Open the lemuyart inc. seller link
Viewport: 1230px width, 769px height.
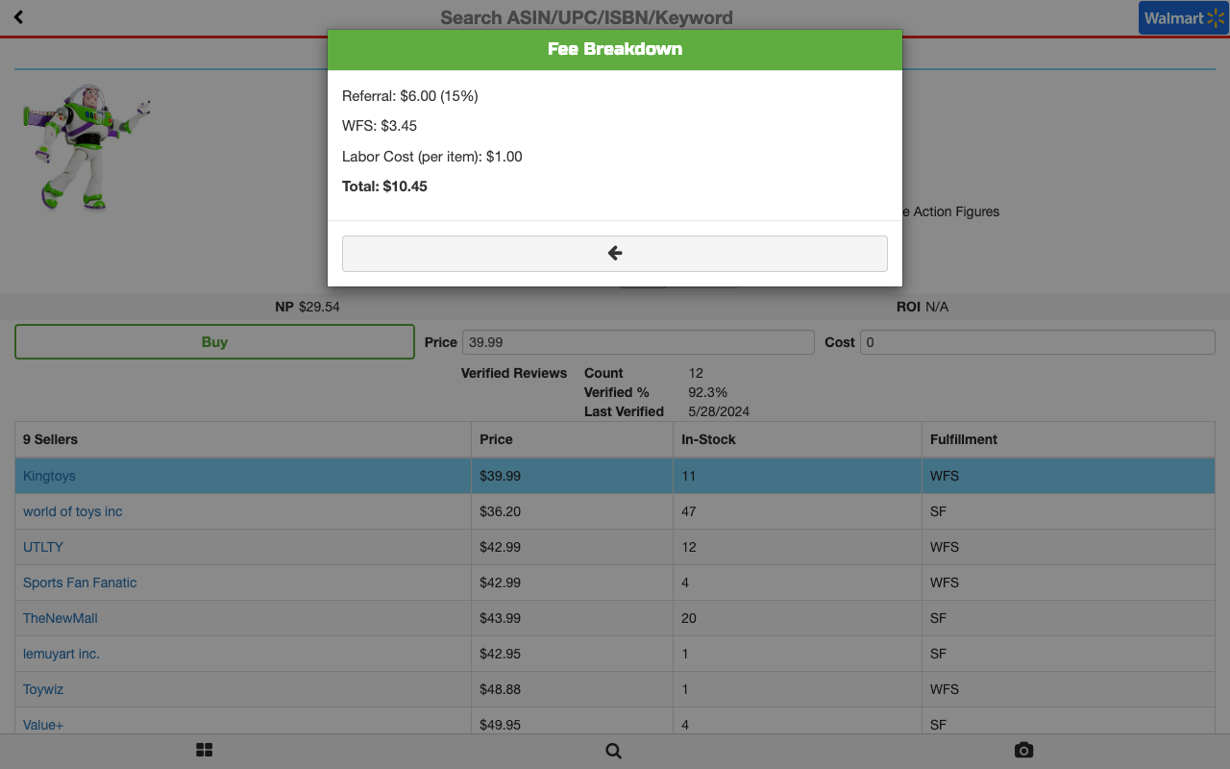pos(61,654)
